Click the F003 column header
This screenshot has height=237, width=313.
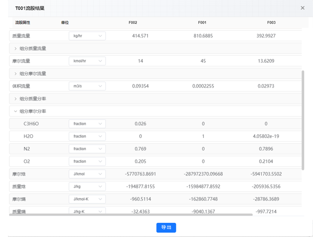pos(271,23)
